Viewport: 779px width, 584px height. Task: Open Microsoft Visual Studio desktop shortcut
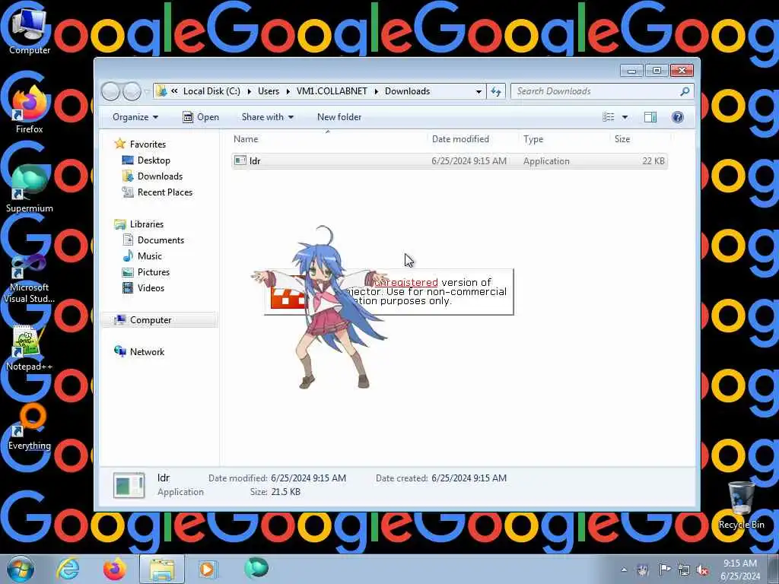pyautogui.click(x=30, y=278)
